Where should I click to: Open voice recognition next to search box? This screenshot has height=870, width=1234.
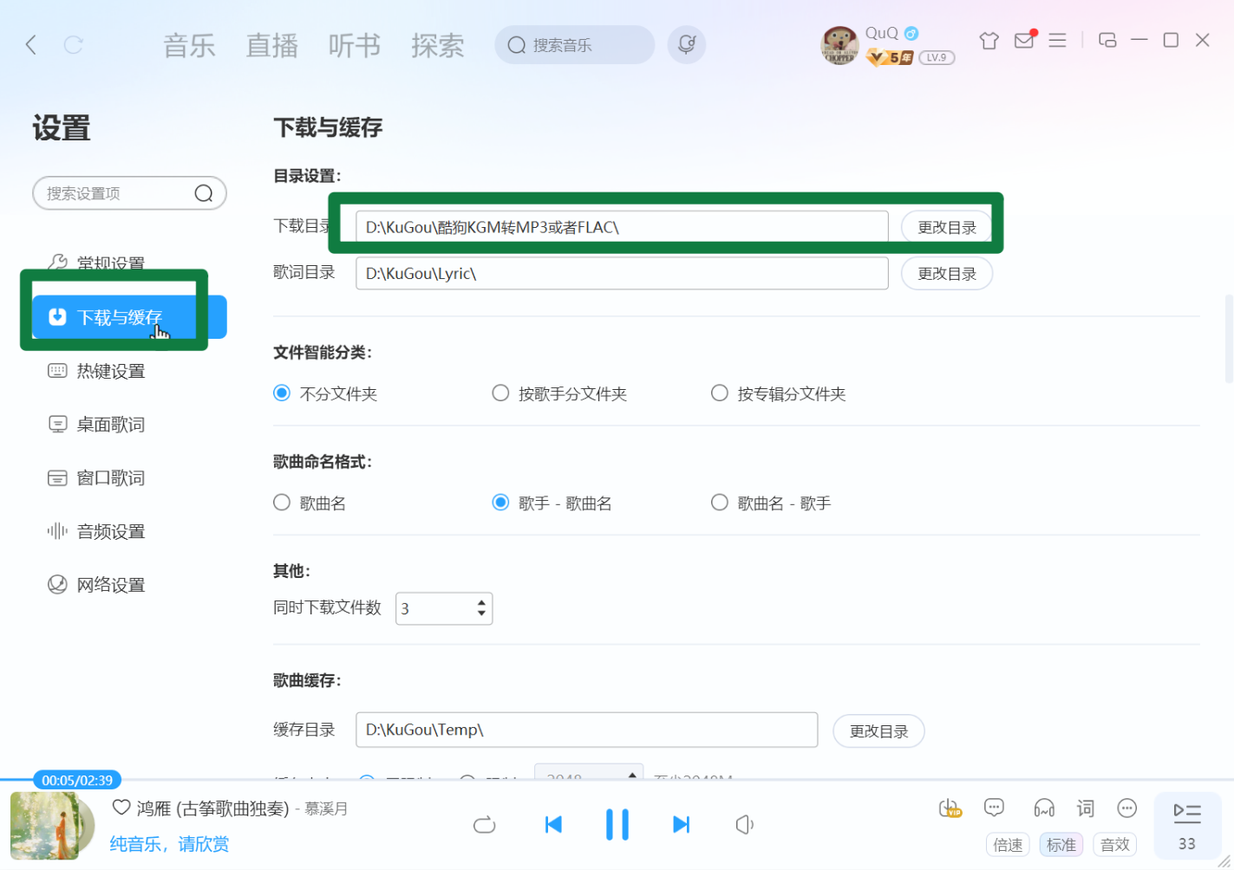point(687,44)
